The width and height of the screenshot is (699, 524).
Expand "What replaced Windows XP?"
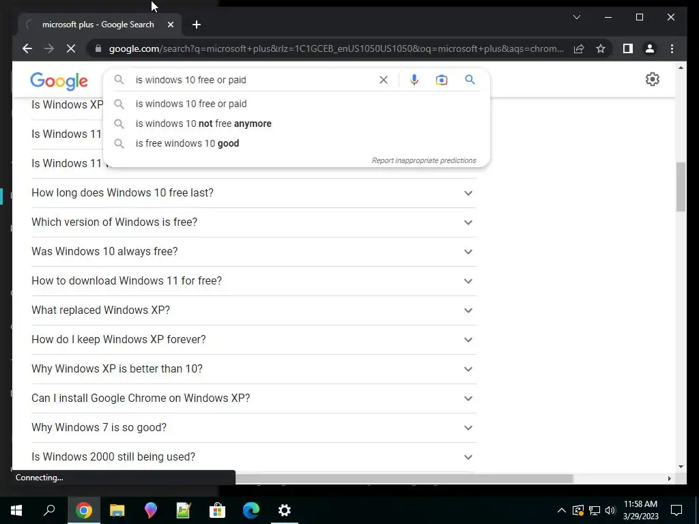click(x=254, y=310)
